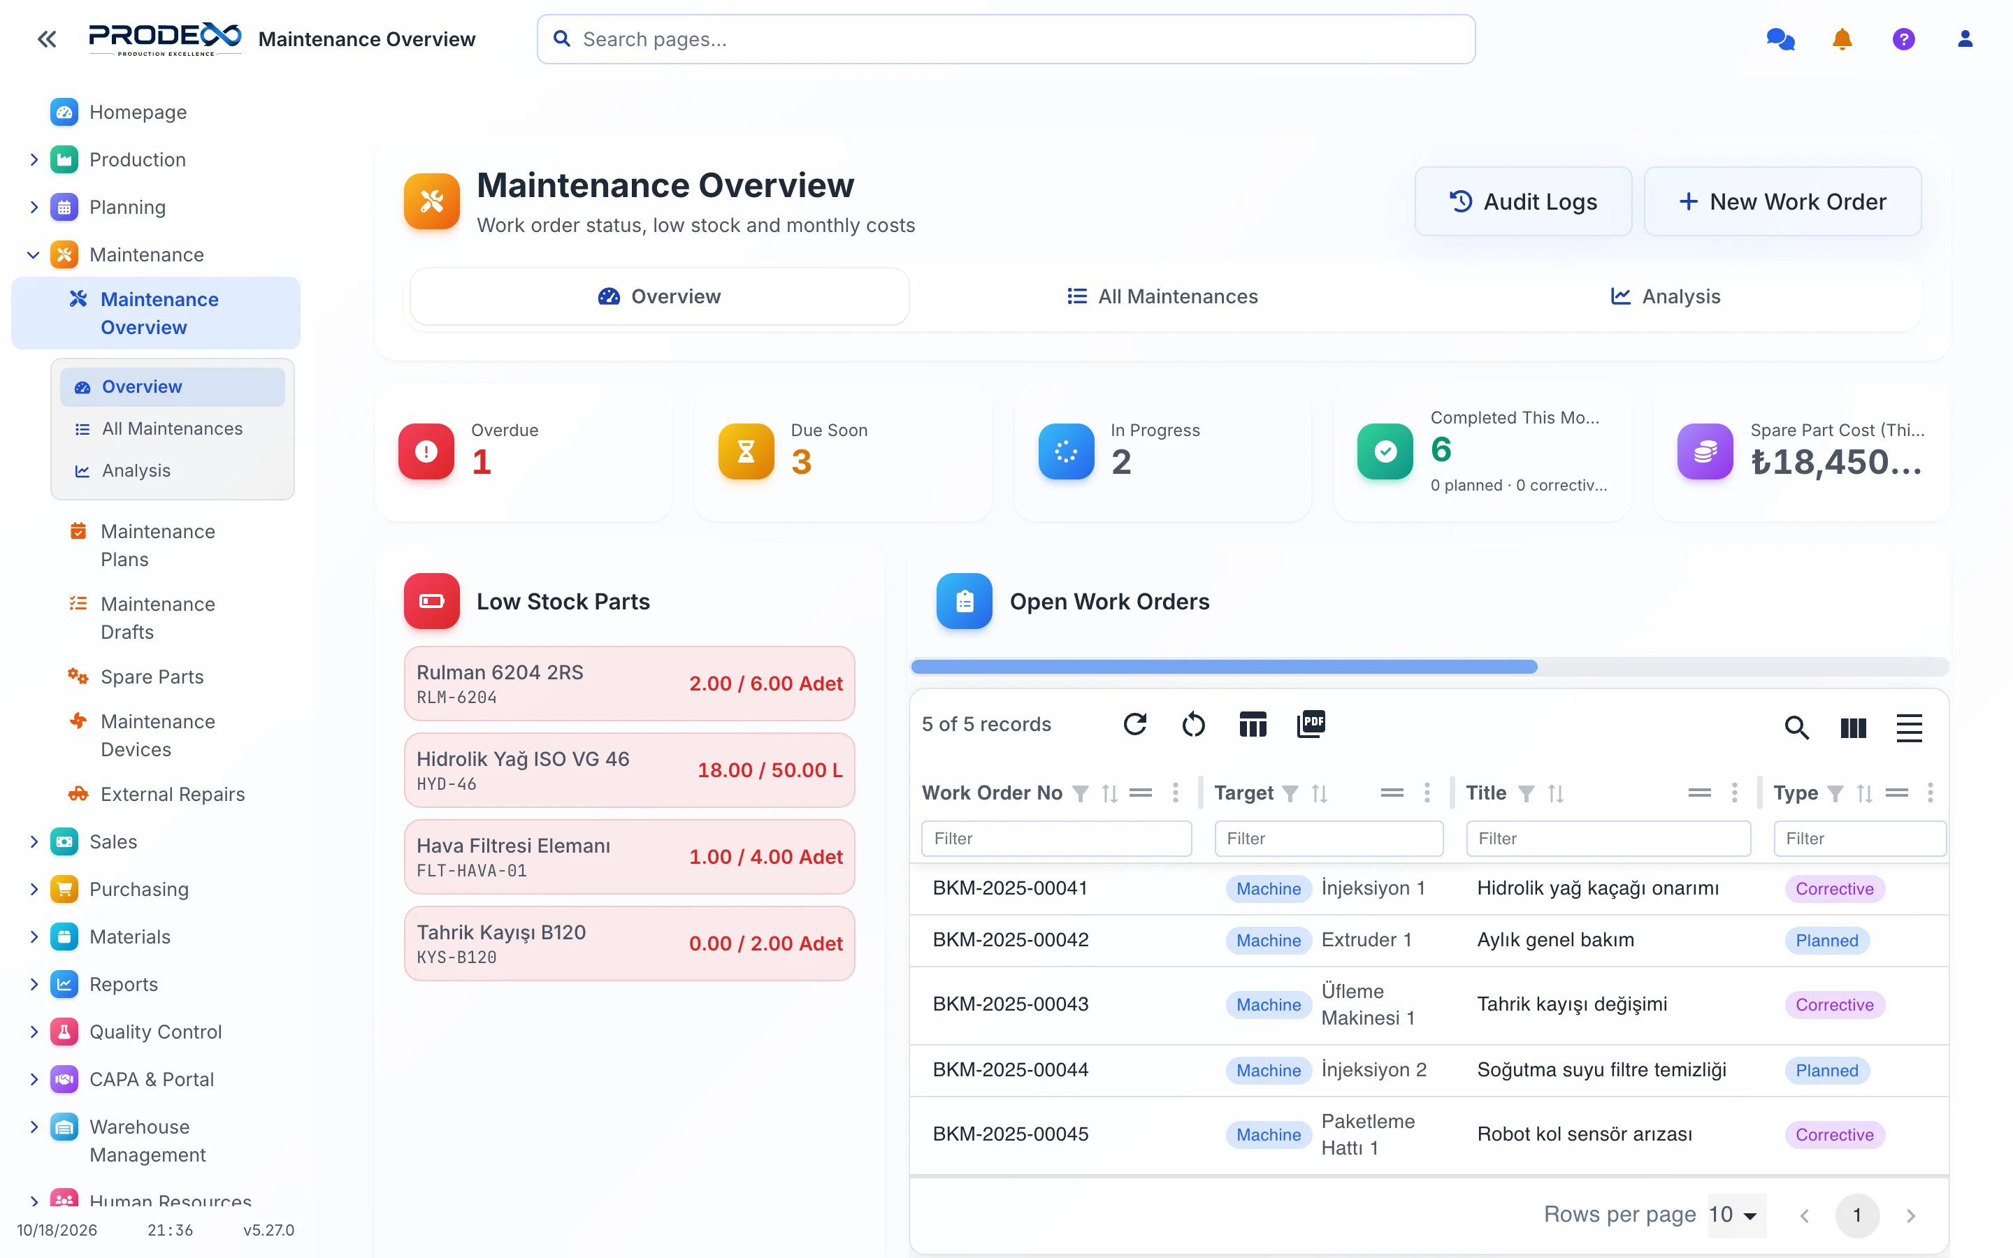Refresh the work orders table
Screen dimensions: 2013x1258
point(1134,724)
